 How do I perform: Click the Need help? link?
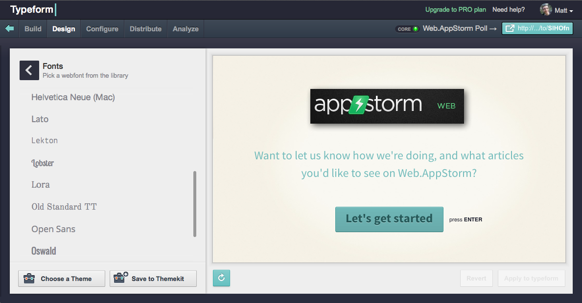coord(509,10)
